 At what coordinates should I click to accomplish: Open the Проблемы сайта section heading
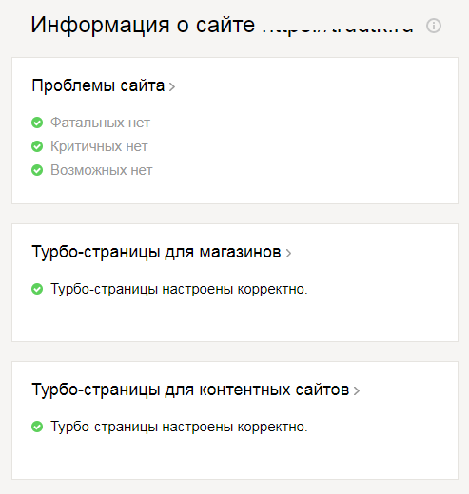point(98,85)
